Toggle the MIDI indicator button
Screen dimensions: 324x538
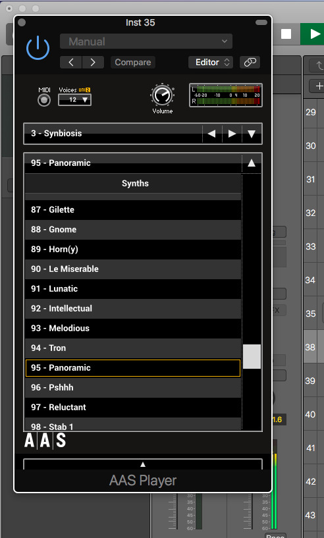(x=44, y=101)
